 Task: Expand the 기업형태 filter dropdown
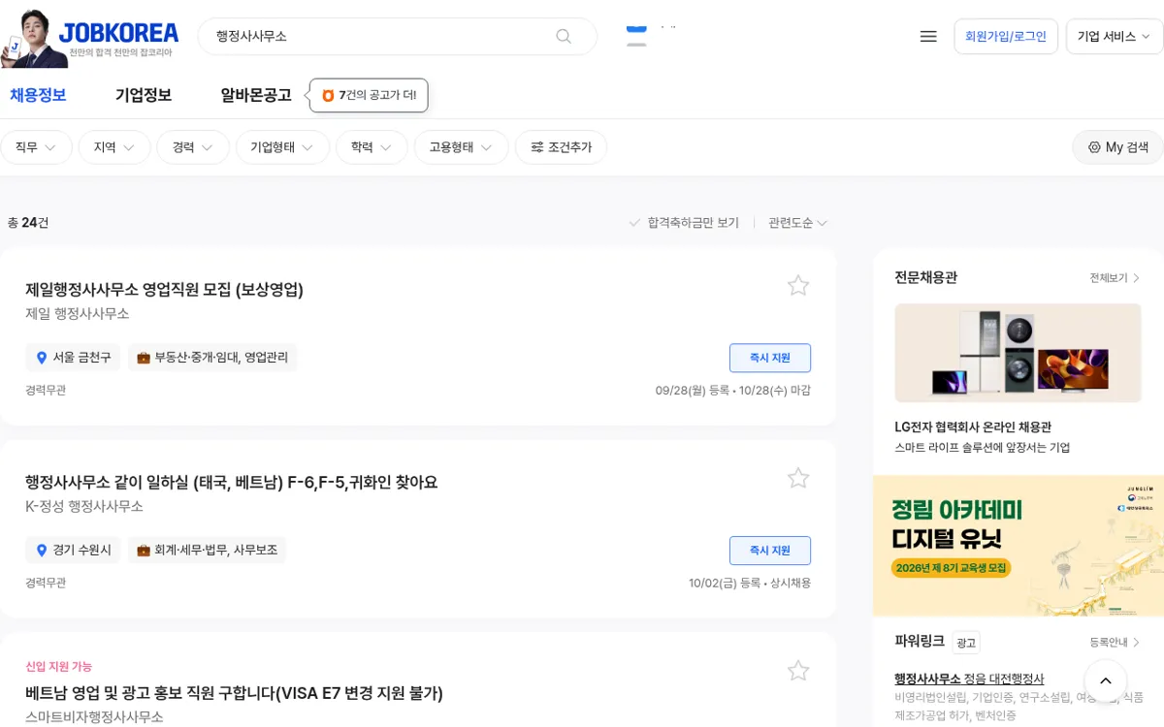pos(282,147)
